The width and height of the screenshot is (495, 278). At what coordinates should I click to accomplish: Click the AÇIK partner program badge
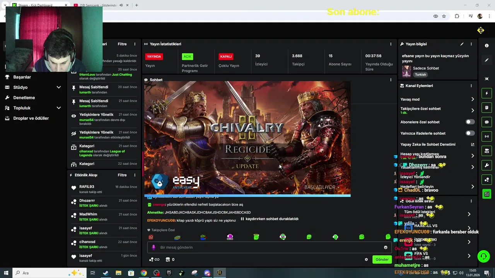point(188,56)
